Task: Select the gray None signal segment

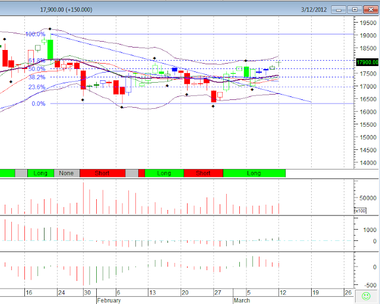Action: (66, 173)
